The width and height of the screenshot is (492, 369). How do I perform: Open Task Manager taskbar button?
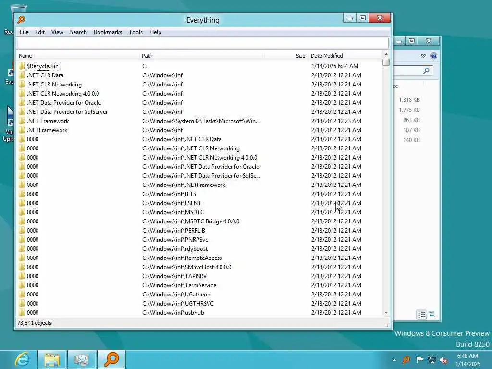[82, 359]
